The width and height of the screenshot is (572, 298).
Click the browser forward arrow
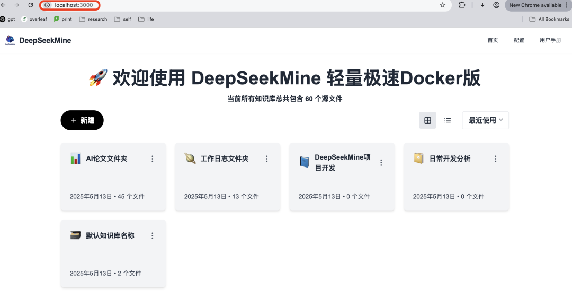pos(17,5)
